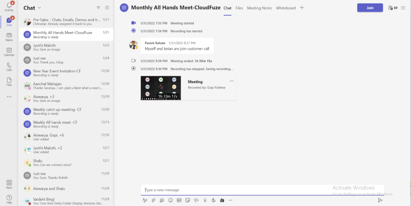Select the Monthly All Hands Meet-CloudFuze chat
This screenshot has width=411, height=206.
[66, 34]
